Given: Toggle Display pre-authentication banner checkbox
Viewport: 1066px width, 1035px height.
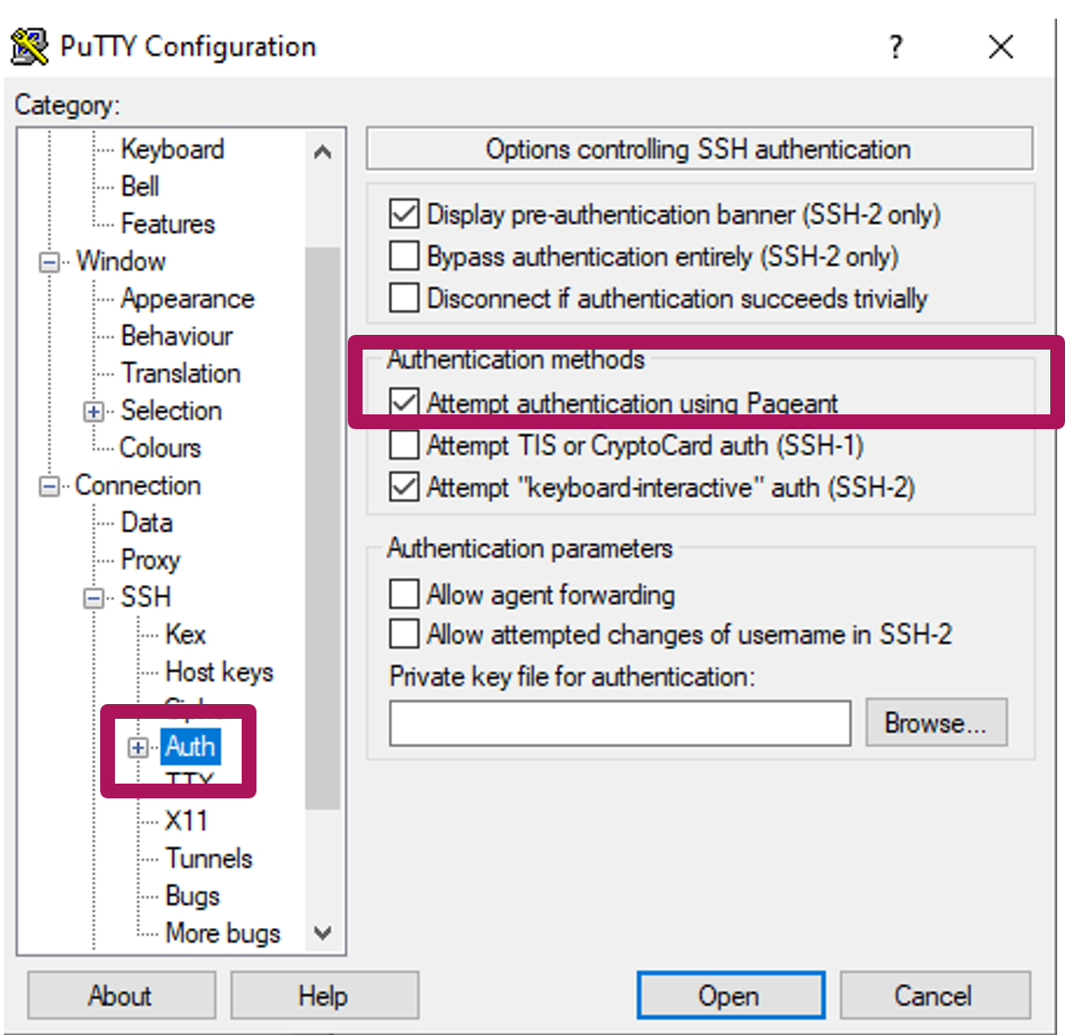Looking at the screenshot, I should click(404, 214).
